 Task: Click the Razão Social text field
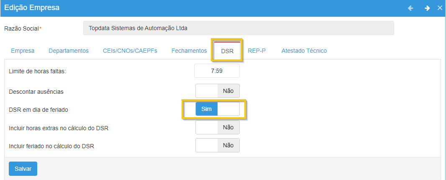click(x=238, y=28)
